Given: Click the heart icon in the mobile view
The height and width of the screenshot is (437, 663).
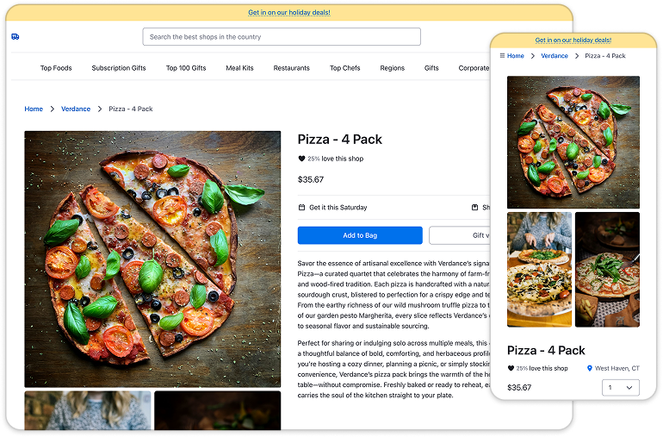Looking at the screenshot, I should [511, 368].
